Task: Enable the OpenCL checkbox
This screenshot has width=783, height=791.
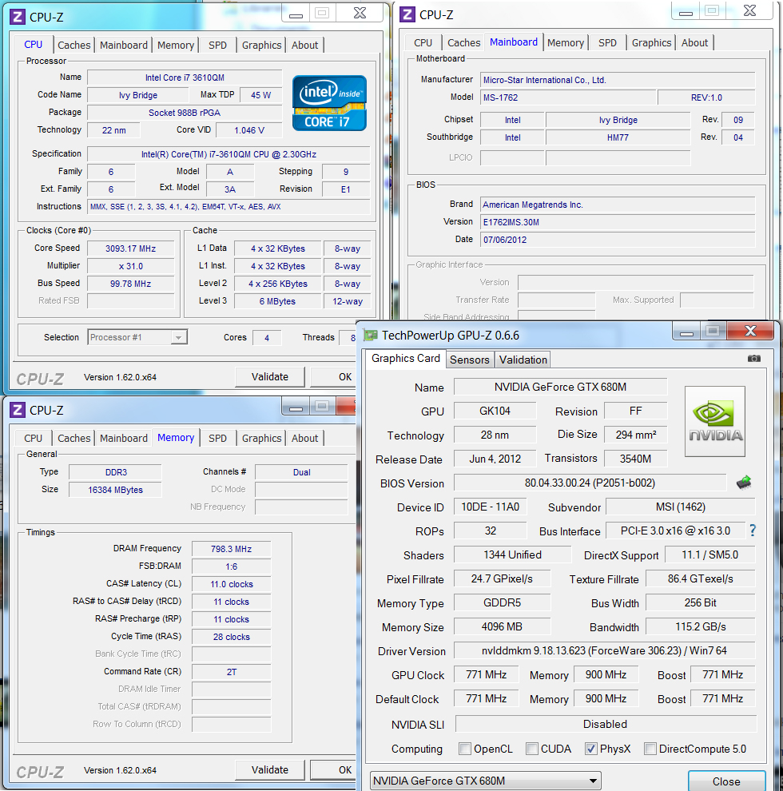Action: [x=465, y=749]
